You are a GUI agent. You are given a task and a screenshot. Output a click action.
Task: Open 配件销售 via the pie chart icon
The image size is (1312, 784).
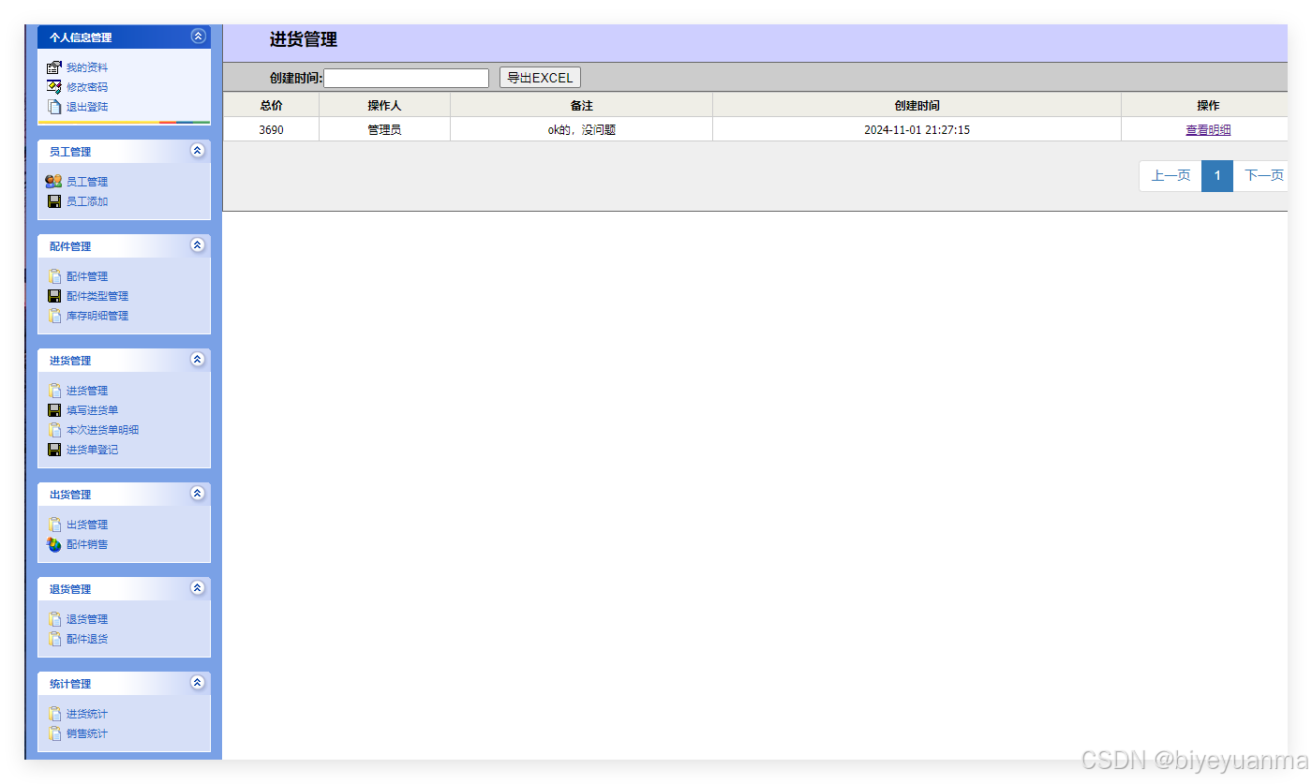point(53,543)
